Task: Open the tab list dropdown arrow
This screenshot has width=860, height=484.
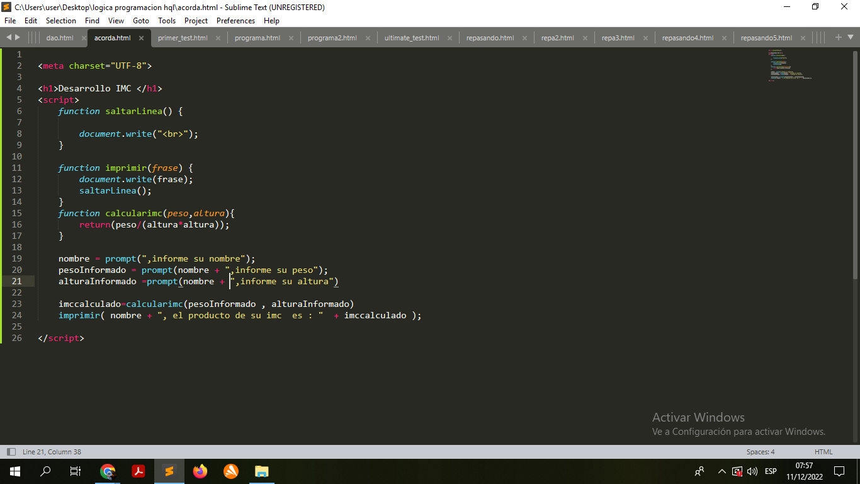Action: 851,38
